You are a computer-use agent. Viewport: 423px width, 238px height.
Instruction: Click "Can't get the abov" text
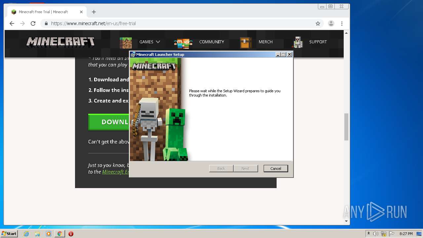[109, 142]
